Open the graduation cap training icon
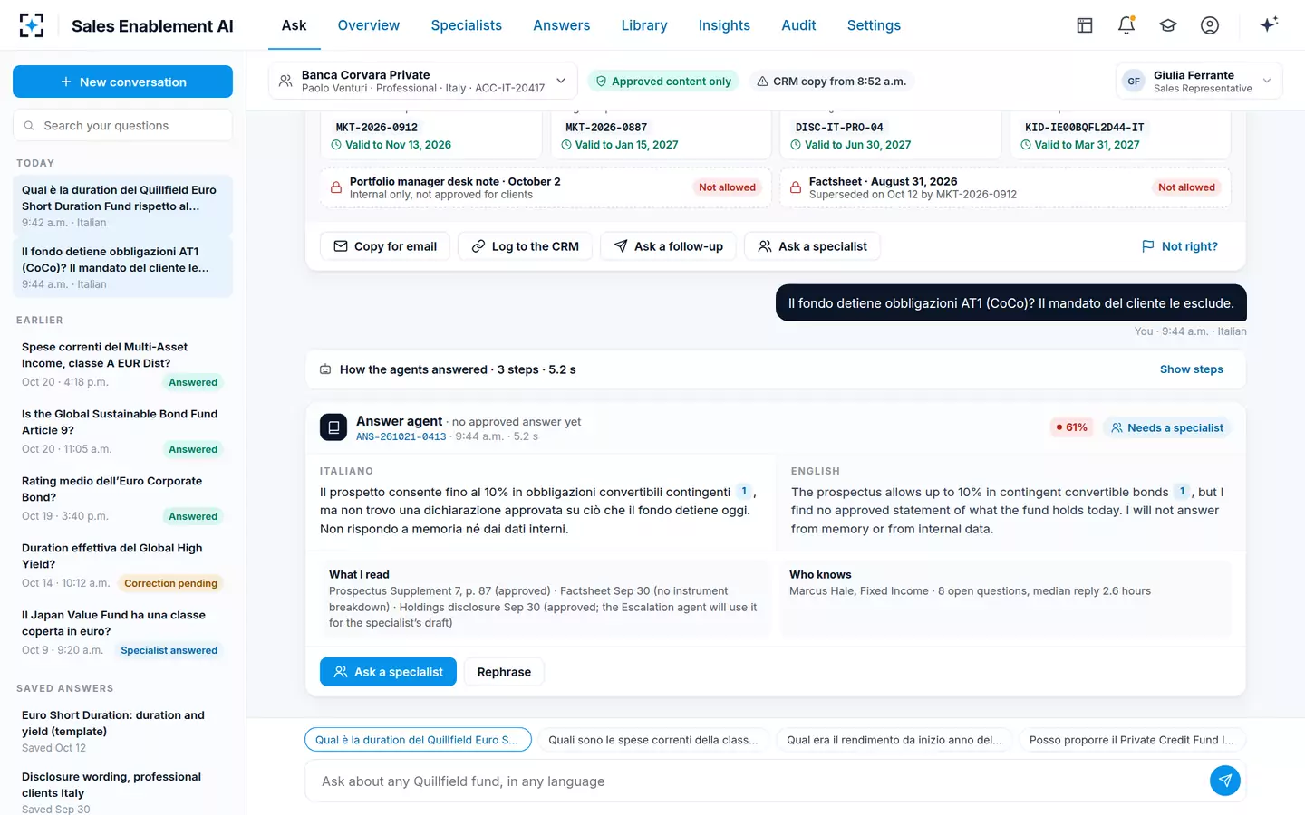 pos(1168,25)
